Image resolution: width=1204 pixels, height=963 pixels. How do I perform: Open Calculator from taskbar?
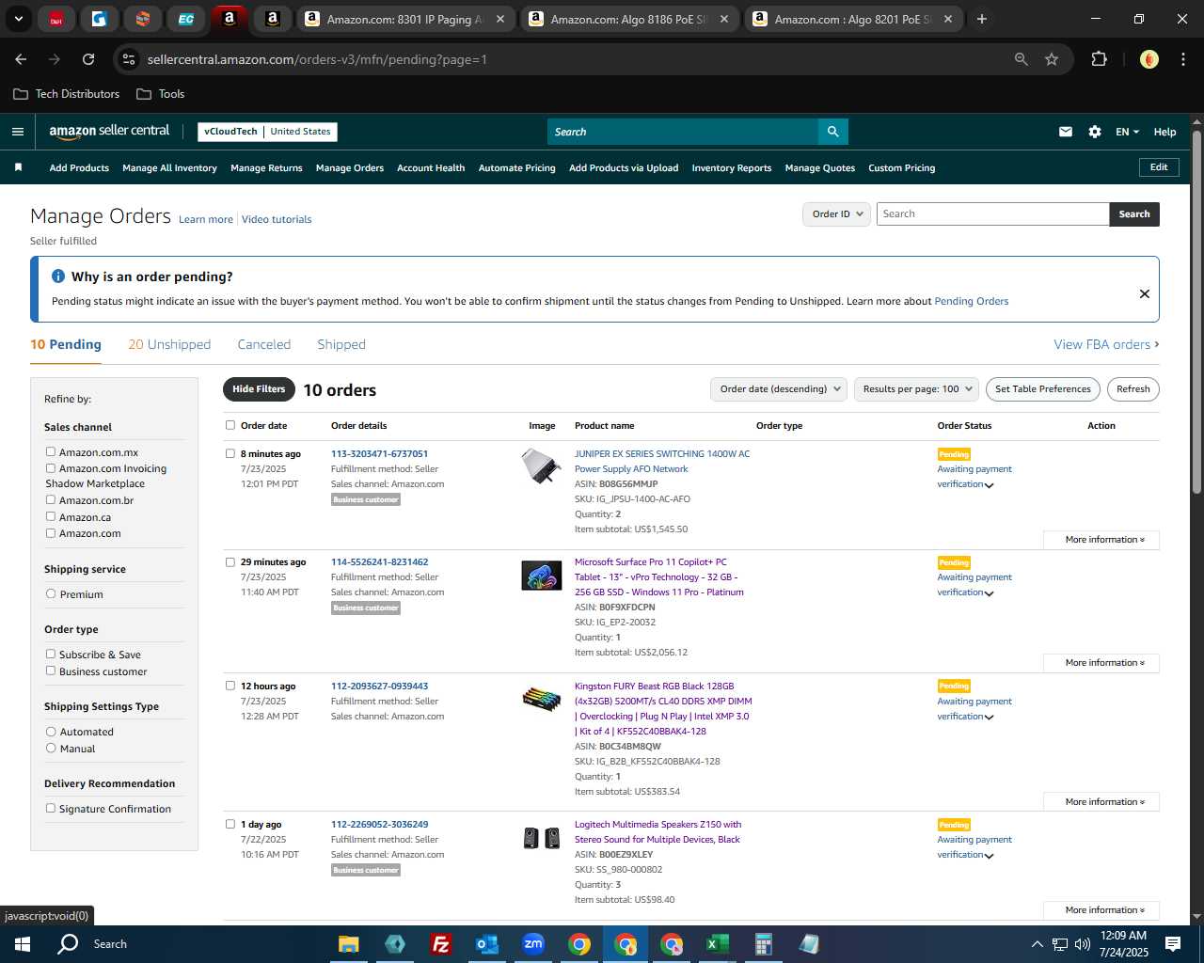point(763,944)
